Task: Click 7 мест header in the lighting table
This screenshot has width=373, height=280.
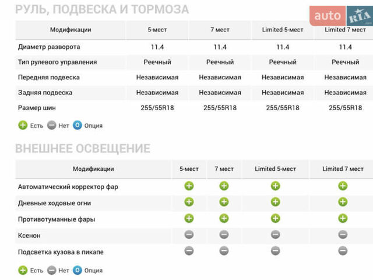Action: 224,169
